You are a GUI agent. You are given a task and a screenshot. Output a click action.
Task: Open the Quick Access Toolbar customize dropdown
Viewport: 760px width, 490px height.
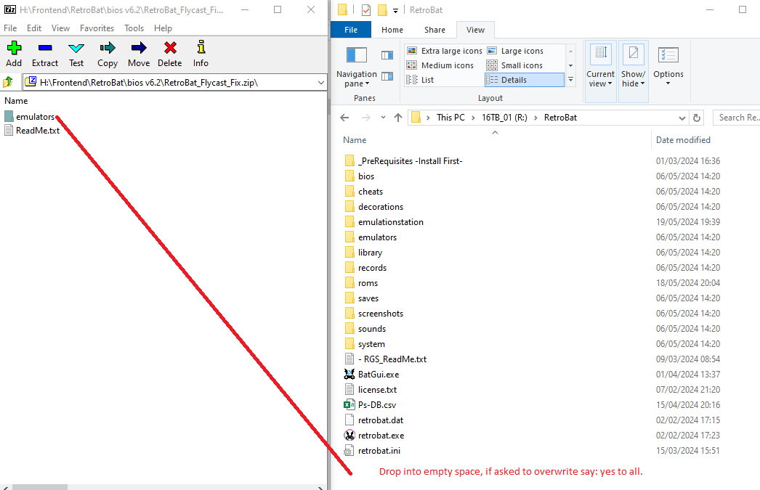pyautogui.click(x=395, y=11)
